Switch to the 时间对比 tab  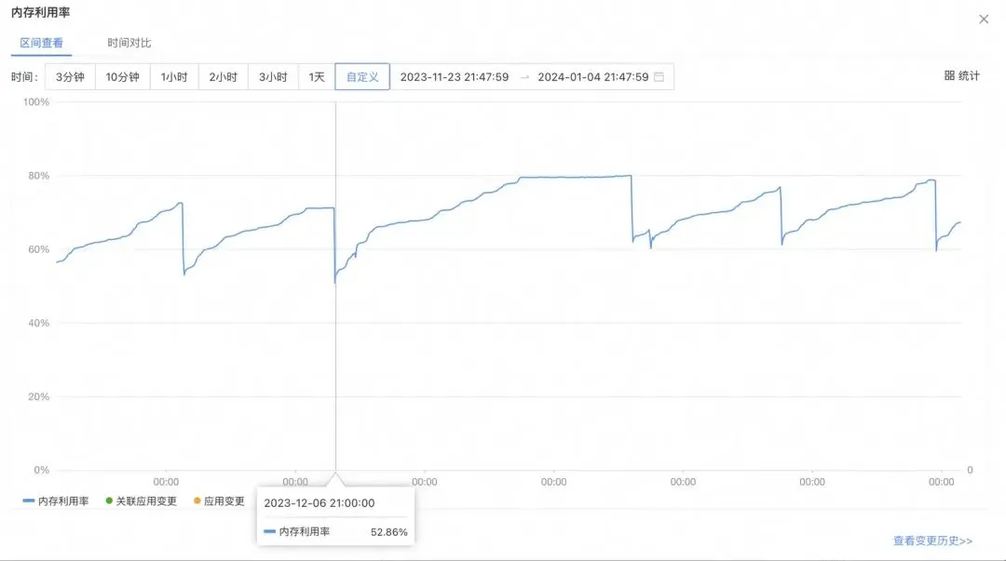(x=129, y=43)
